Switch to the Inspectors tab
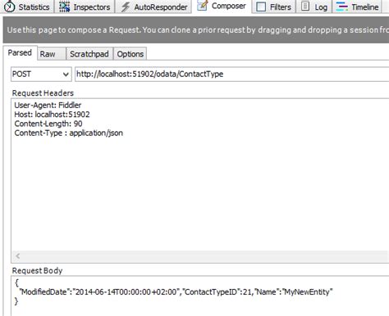 85,7
